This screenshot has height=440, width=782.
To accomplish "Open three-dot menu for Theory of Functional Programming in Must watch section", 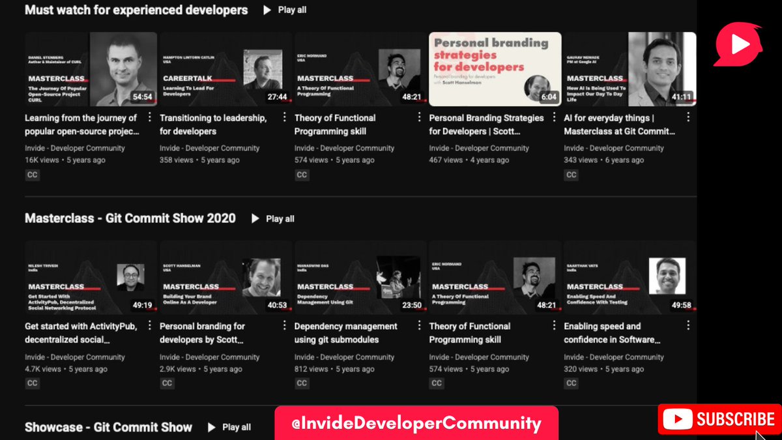I will coord(418,117).
